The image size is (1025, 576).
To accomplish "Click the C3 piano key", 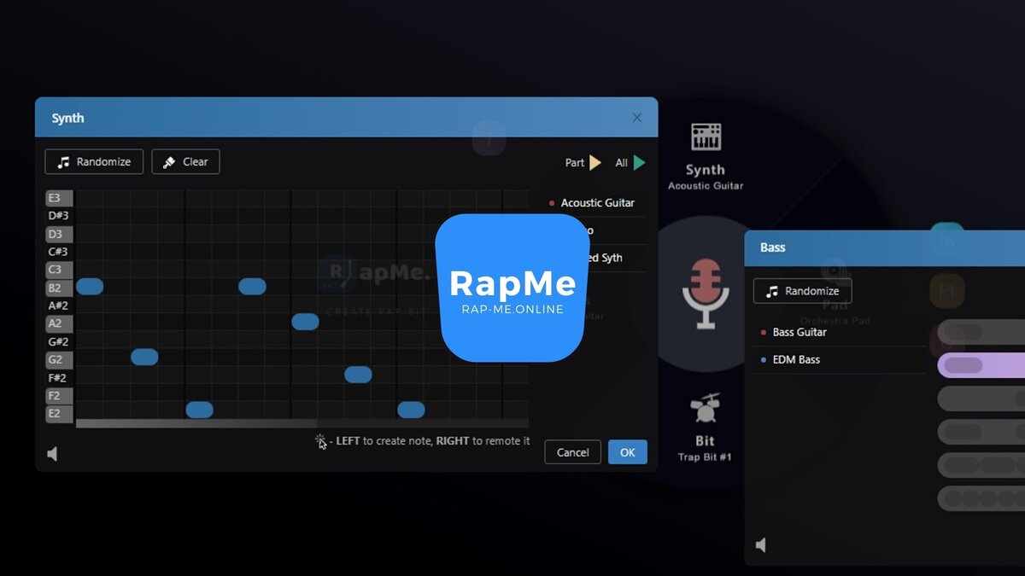I will coord(59,270).
